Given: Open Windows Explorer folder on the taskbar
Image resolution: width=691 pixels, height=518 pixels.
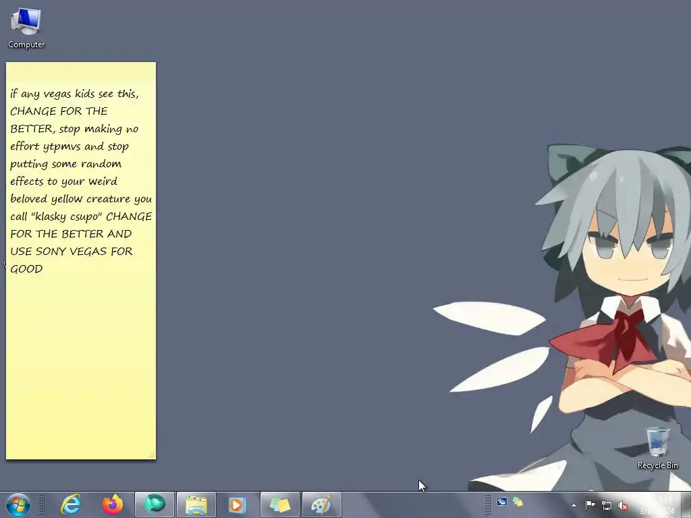Looking at the screenshot, I should [x=196, y=505].
